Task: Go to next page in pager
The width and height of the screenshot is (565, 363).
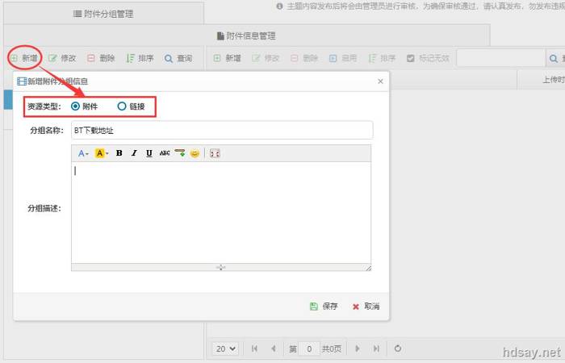Action: pos(357,348)
